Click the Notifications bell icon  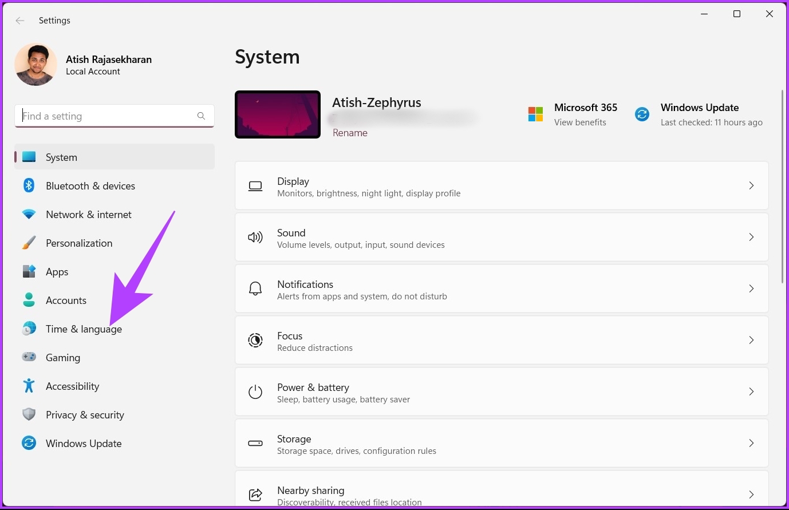pyautogui.click(x=255, y=288)
